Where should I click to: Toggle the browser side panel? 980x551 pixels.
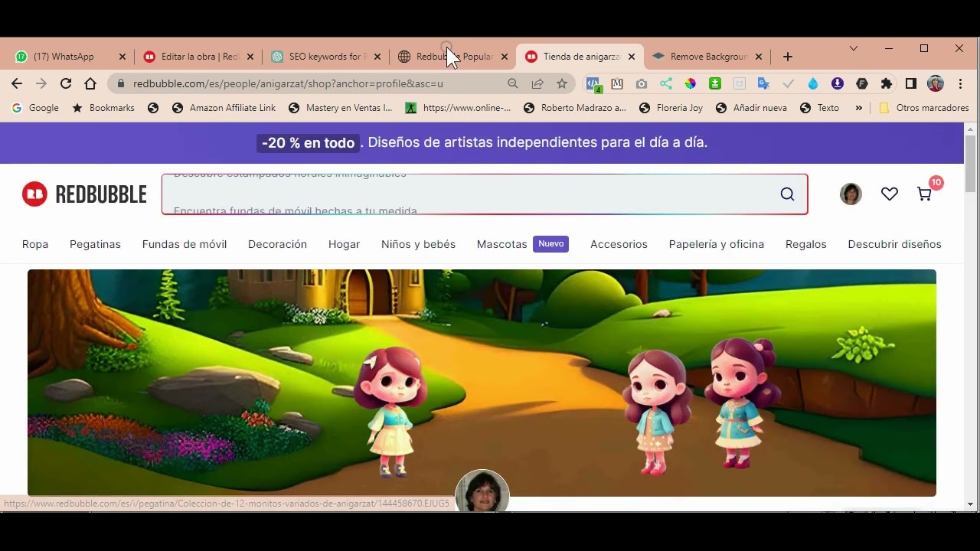tap(911, 83)
